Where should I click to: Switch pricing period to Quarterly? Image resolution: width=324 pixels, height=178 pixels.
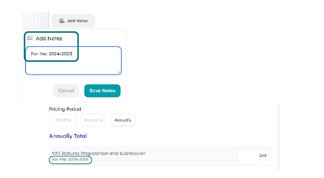click(93, 120)
